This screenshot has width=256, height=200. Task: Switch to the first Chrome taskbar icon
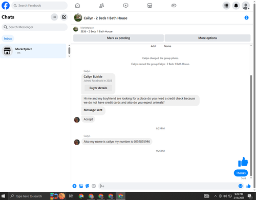[x=81, y=196]
